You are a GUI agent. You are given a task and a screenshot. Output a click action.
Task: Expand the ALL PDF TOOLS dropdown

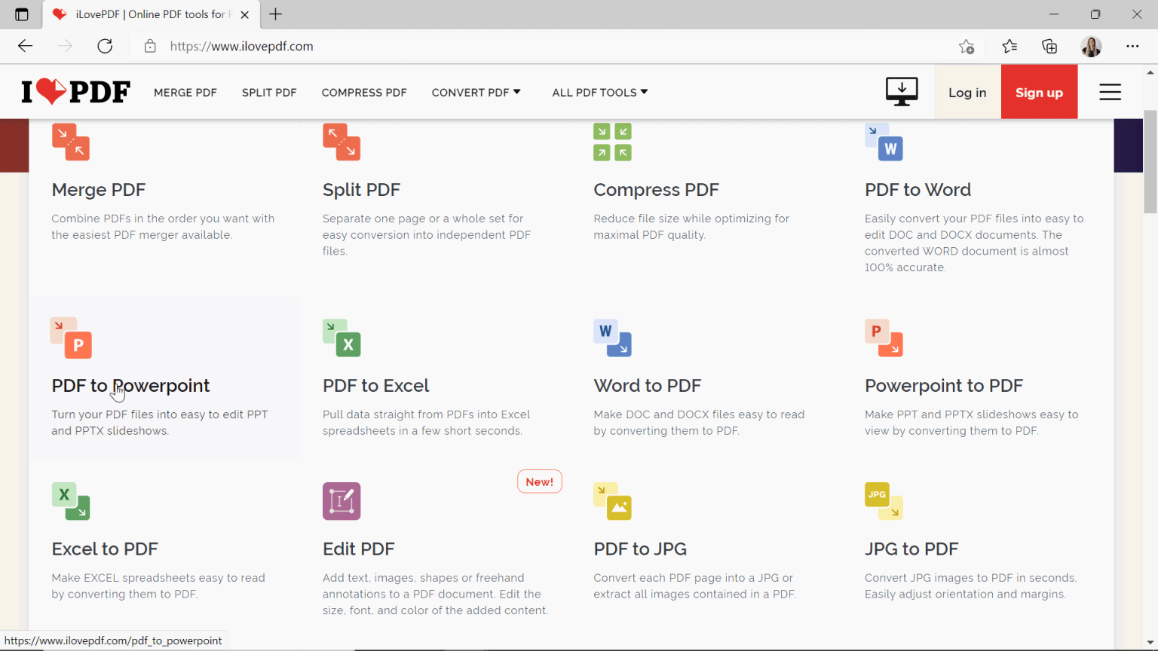click(x=599, y=92)
